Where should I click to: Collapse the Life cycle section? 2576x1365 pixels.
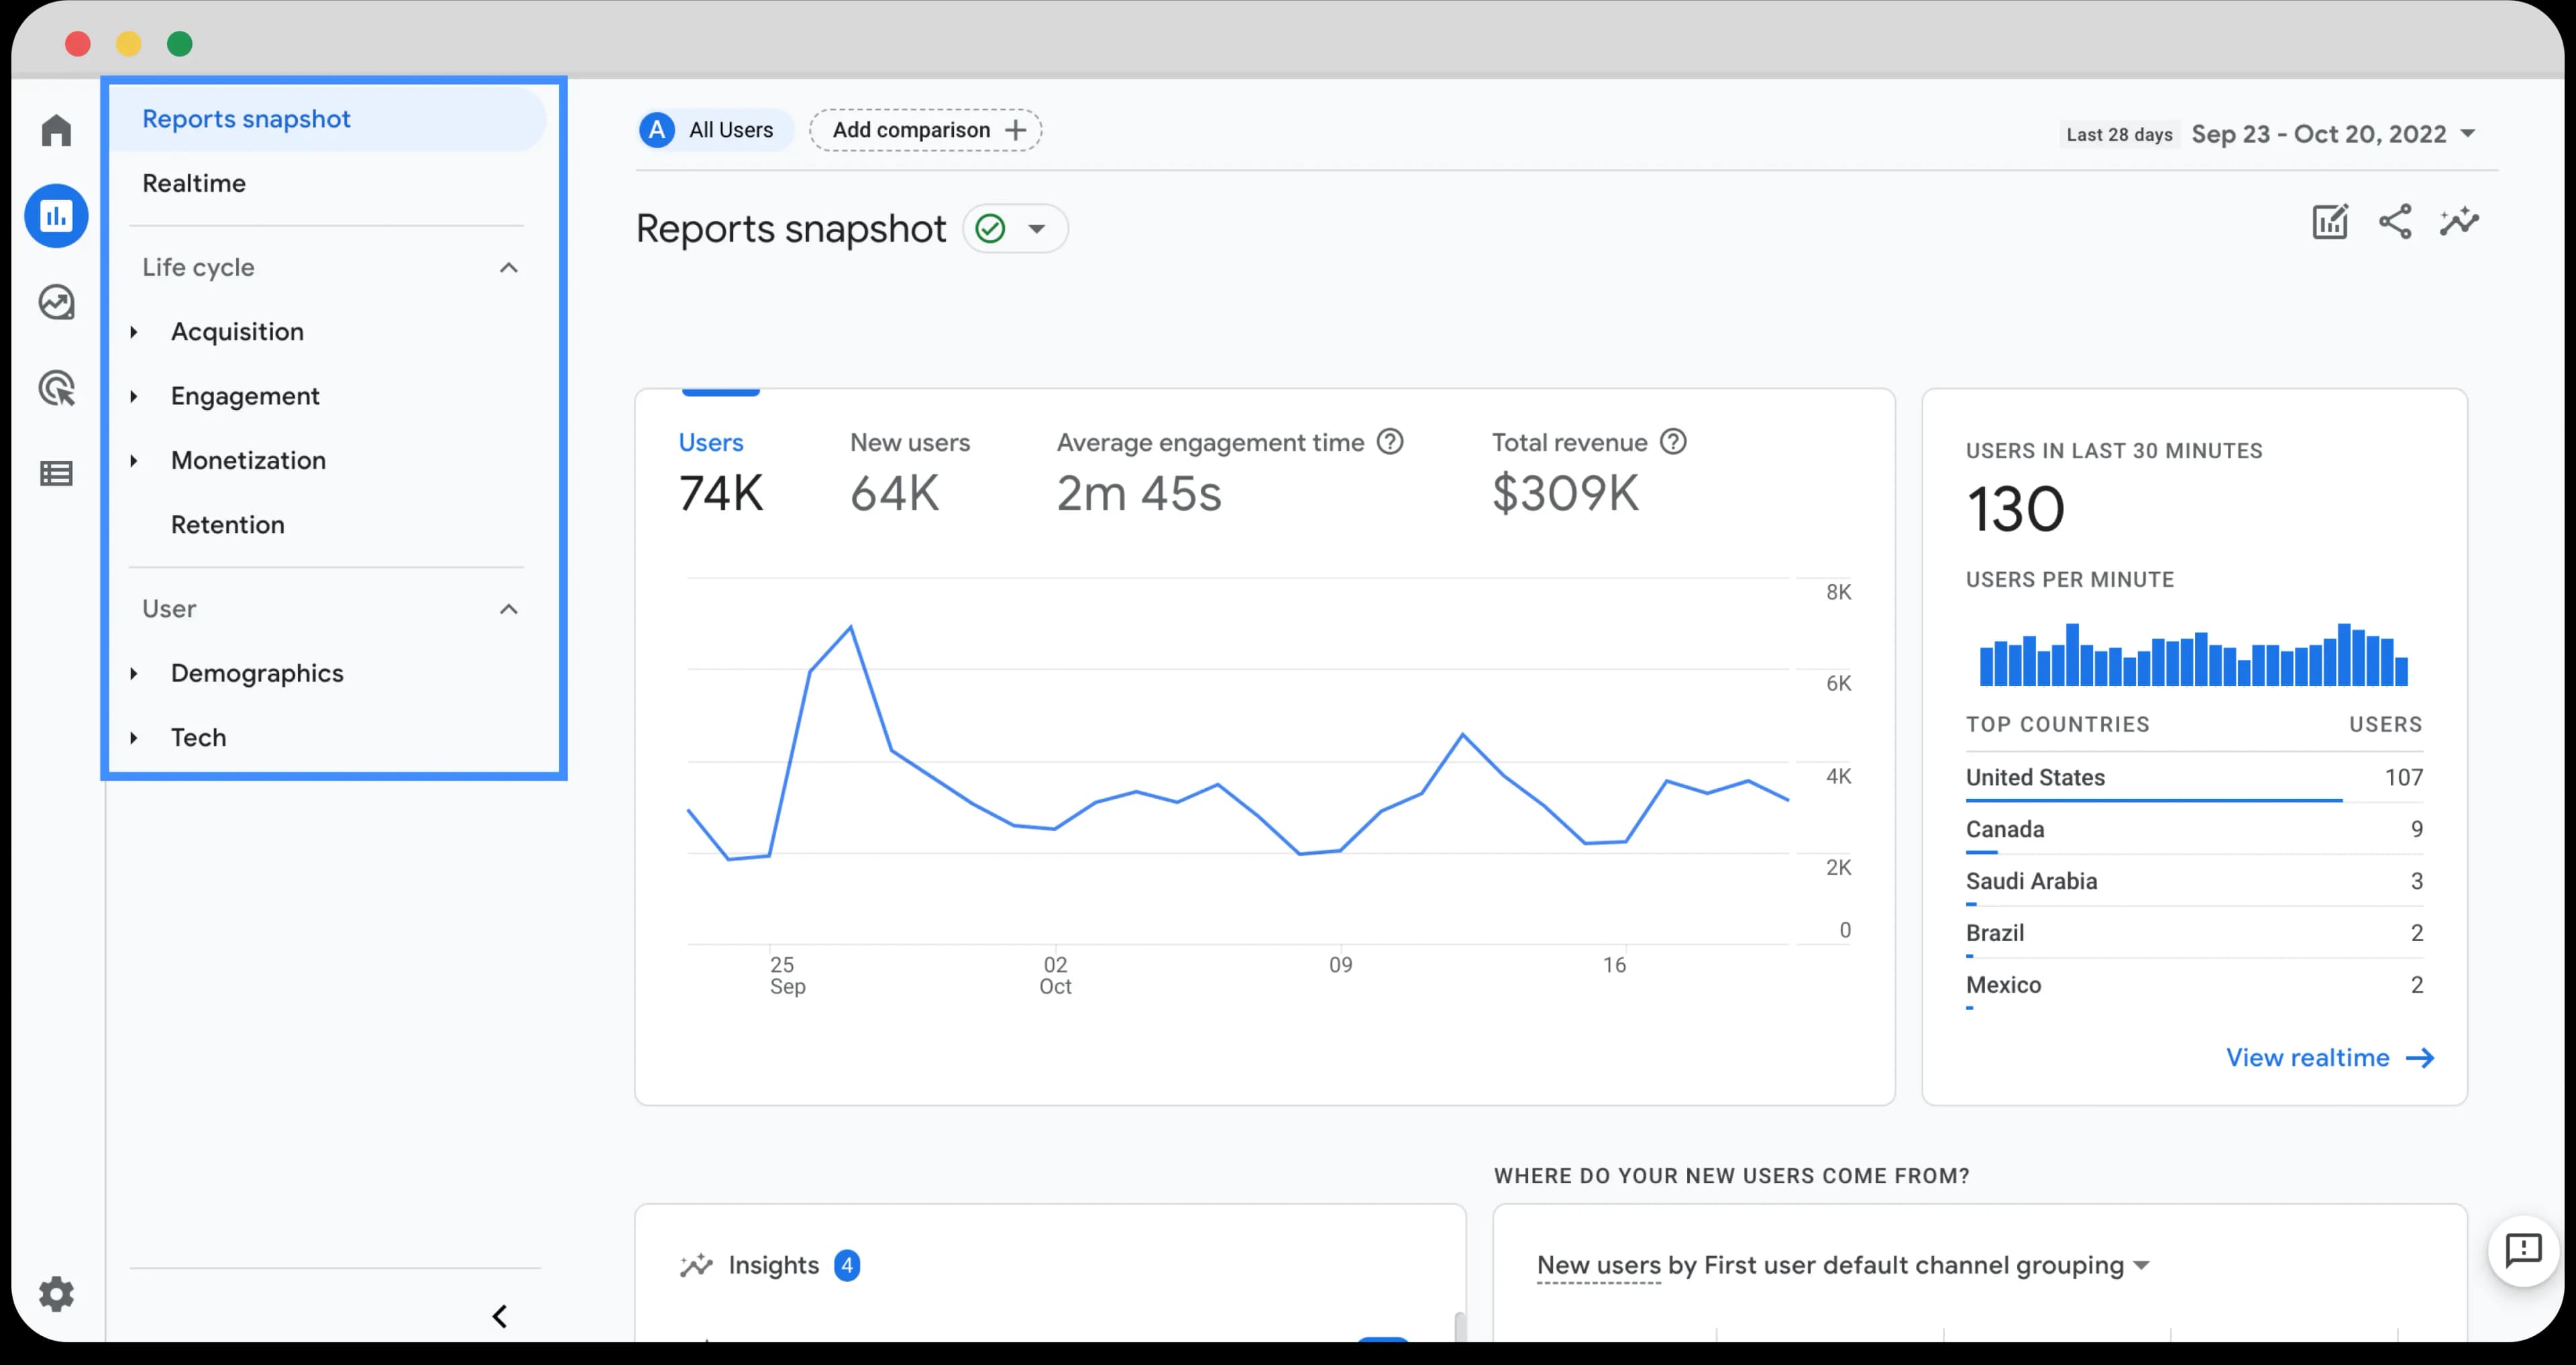point(509,267)
